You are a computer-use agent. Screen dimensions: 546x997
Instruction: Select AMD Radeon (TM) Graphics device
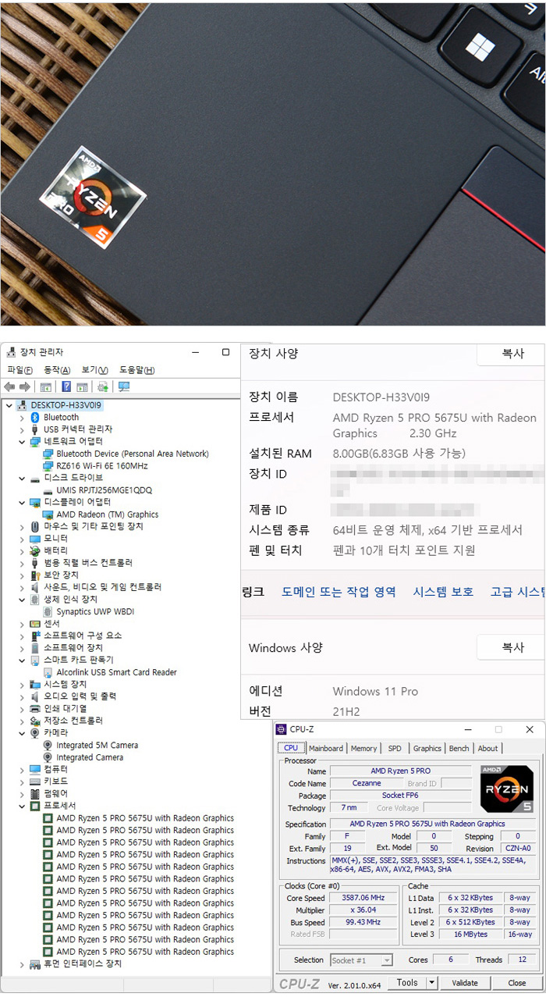108,515
